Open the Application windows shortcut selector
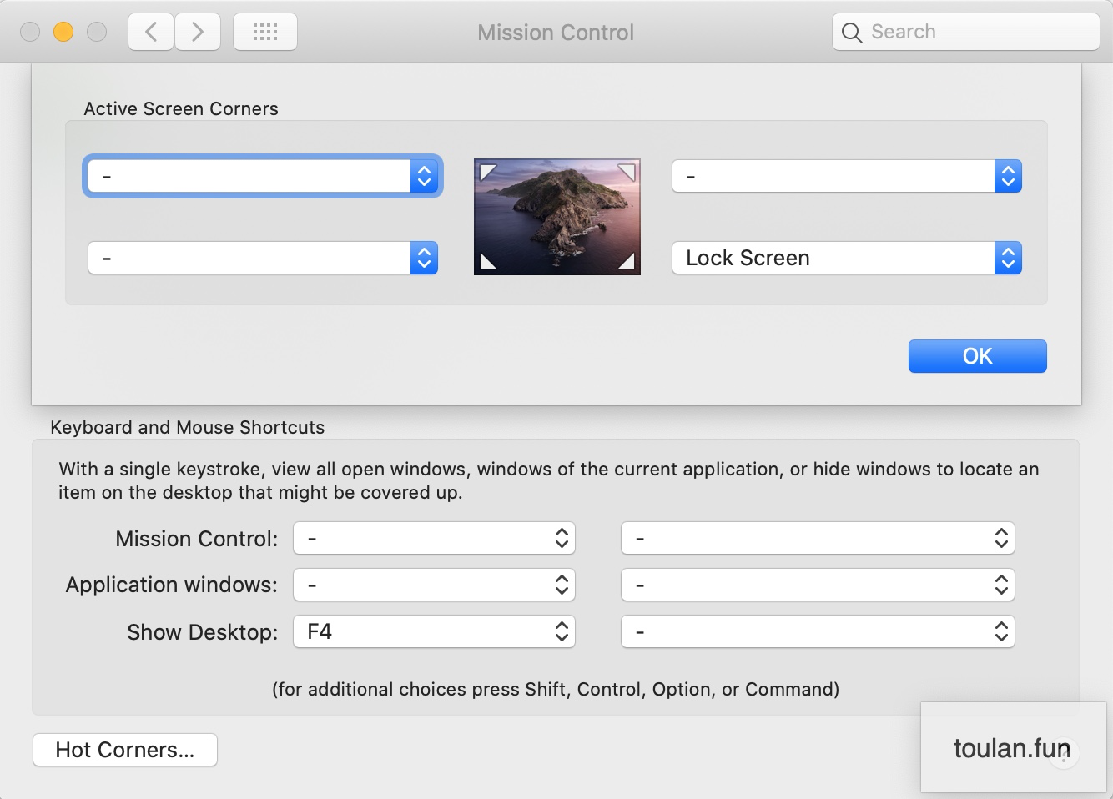Screen dimensions: 1113x799 pos(434,585)
